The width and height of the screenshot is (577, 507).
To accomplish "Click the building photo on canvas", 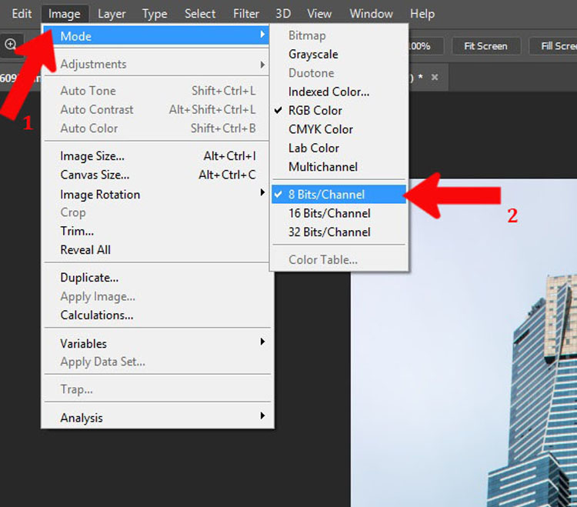I will tap(464, 368).
